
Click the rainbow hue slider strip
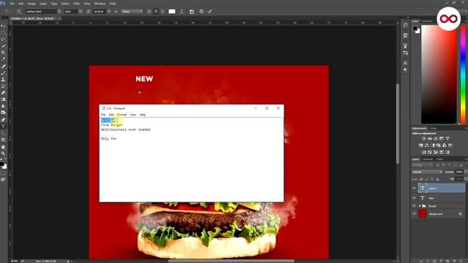point(463,75)
